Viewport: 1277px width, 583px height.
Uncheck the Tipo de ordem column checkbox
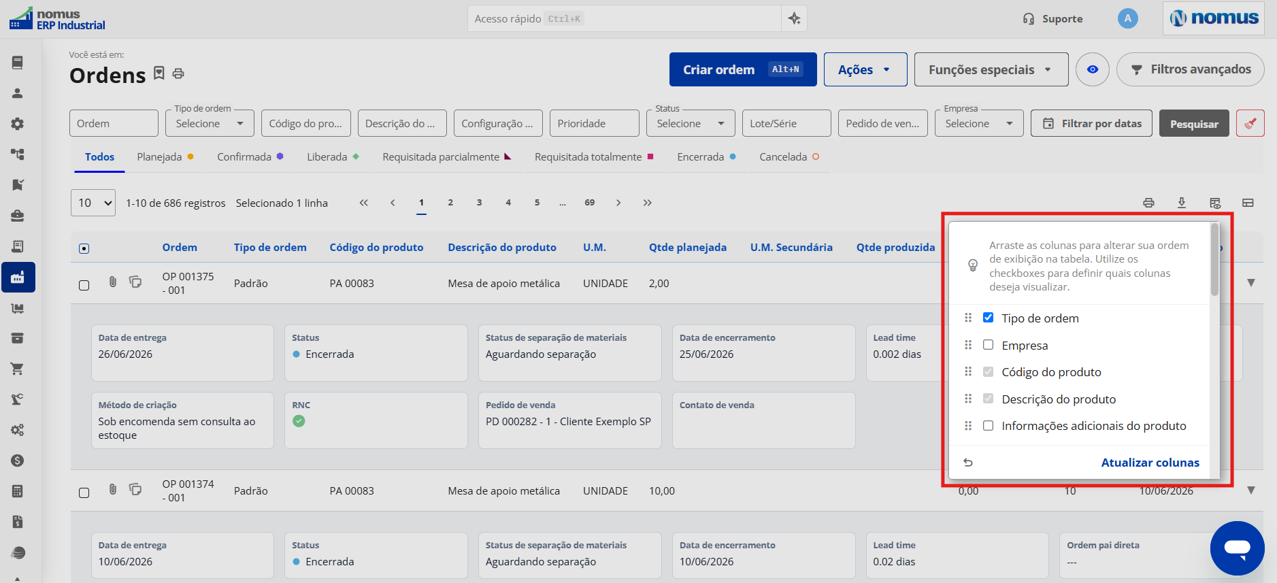[989, 318]
